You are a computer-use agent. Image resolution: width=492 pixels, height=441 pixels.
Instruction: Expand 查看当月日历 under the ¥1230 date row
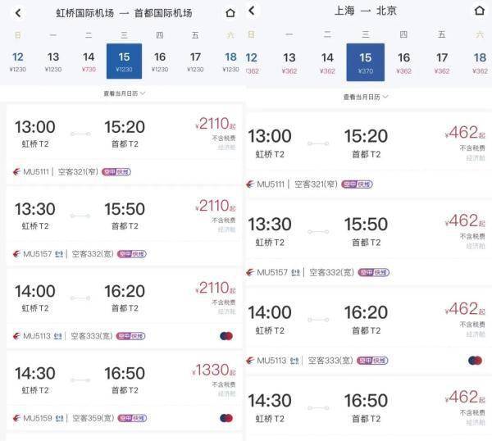[124, 93]
